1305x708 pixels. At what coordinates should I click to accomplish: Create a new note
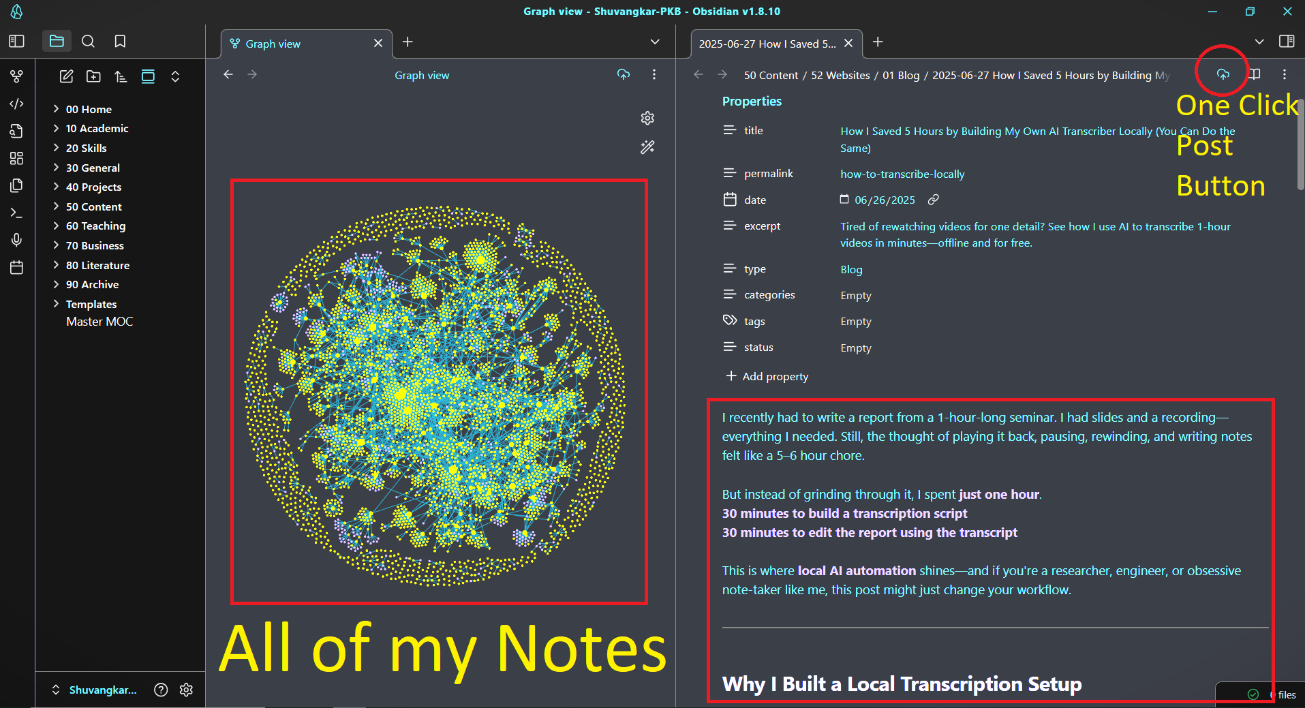pyautogui.click(x=66, y=76)
